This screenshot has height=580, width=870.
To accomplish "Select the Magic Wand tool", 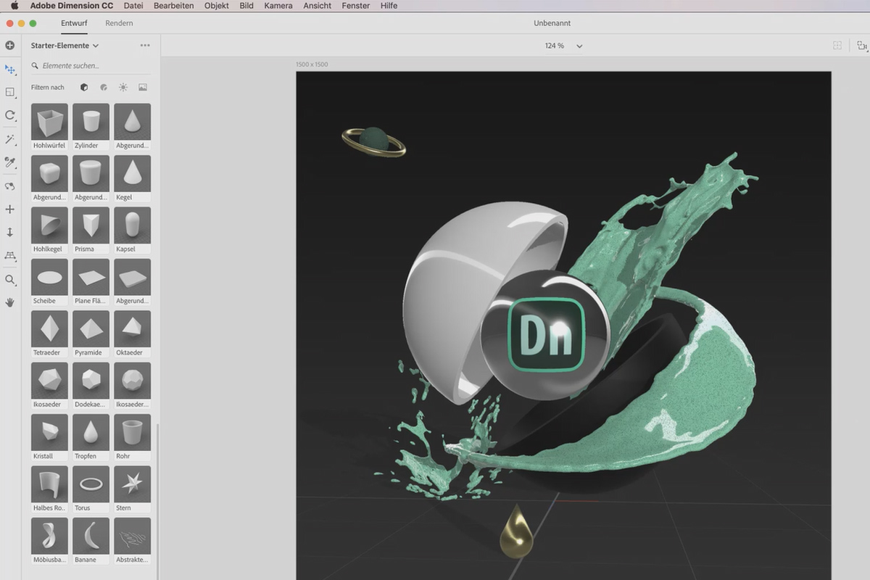I will [x=10, y=139].
